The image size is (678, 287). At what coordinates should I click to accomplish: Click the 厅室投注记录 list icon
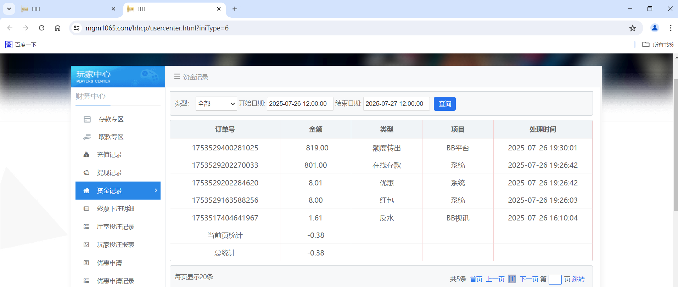(x=86, y=227)
